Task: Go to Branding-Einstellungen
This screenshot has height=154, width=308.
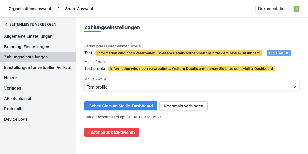Action: [x=27, y=47]
